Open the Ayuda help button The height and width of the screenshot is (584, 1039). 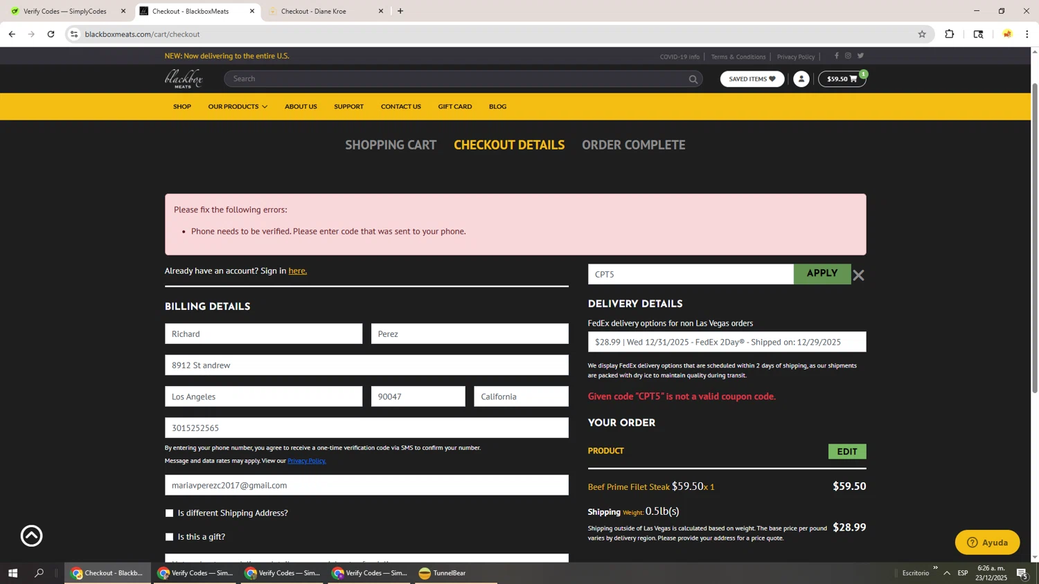coord(987,542)
